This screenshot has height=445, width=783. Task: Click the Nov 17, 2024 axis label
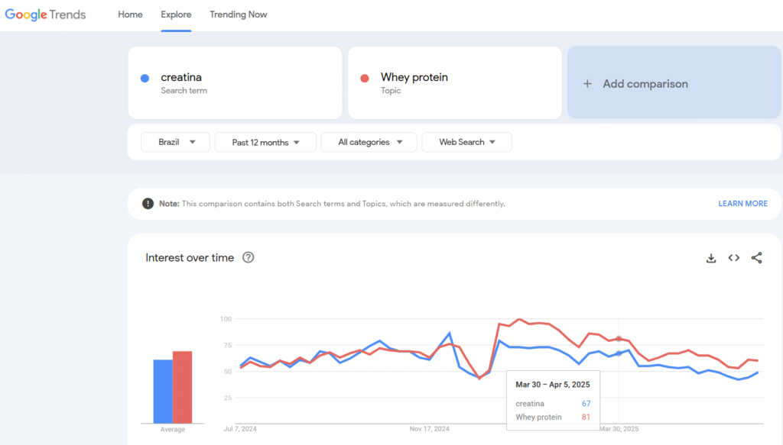point(430,428)
